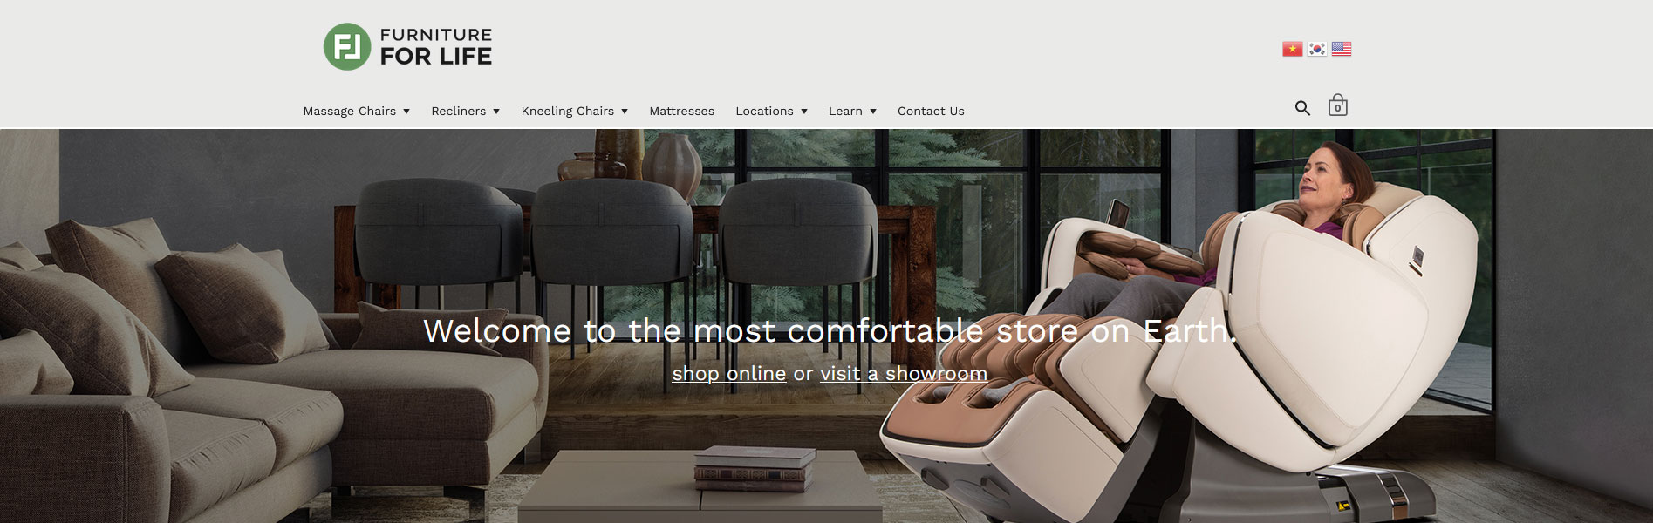Switch language using the Vietnam flag
This screenshot has width=1653, height=523.
1292,49
